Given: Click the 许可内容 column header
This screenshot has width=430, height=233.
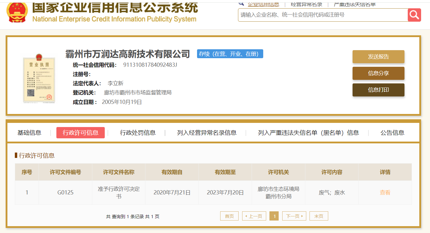Looking at the screenshot, I should [332, 172].
